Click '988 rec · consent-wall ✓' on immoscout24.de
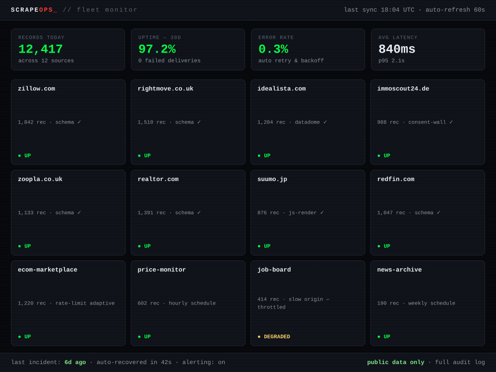496x372 pixels. pos(415,122)
